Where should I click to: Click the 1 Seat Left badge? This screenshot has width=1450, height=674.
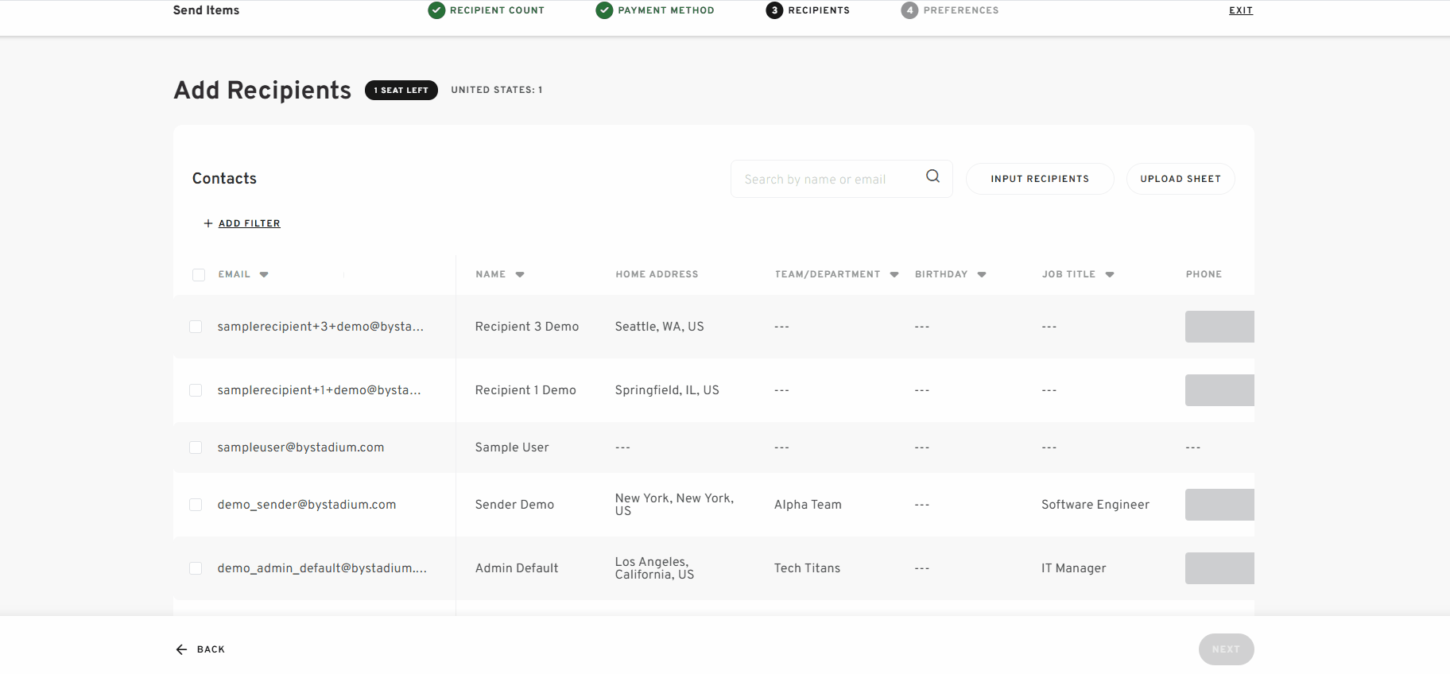[401, 91]
